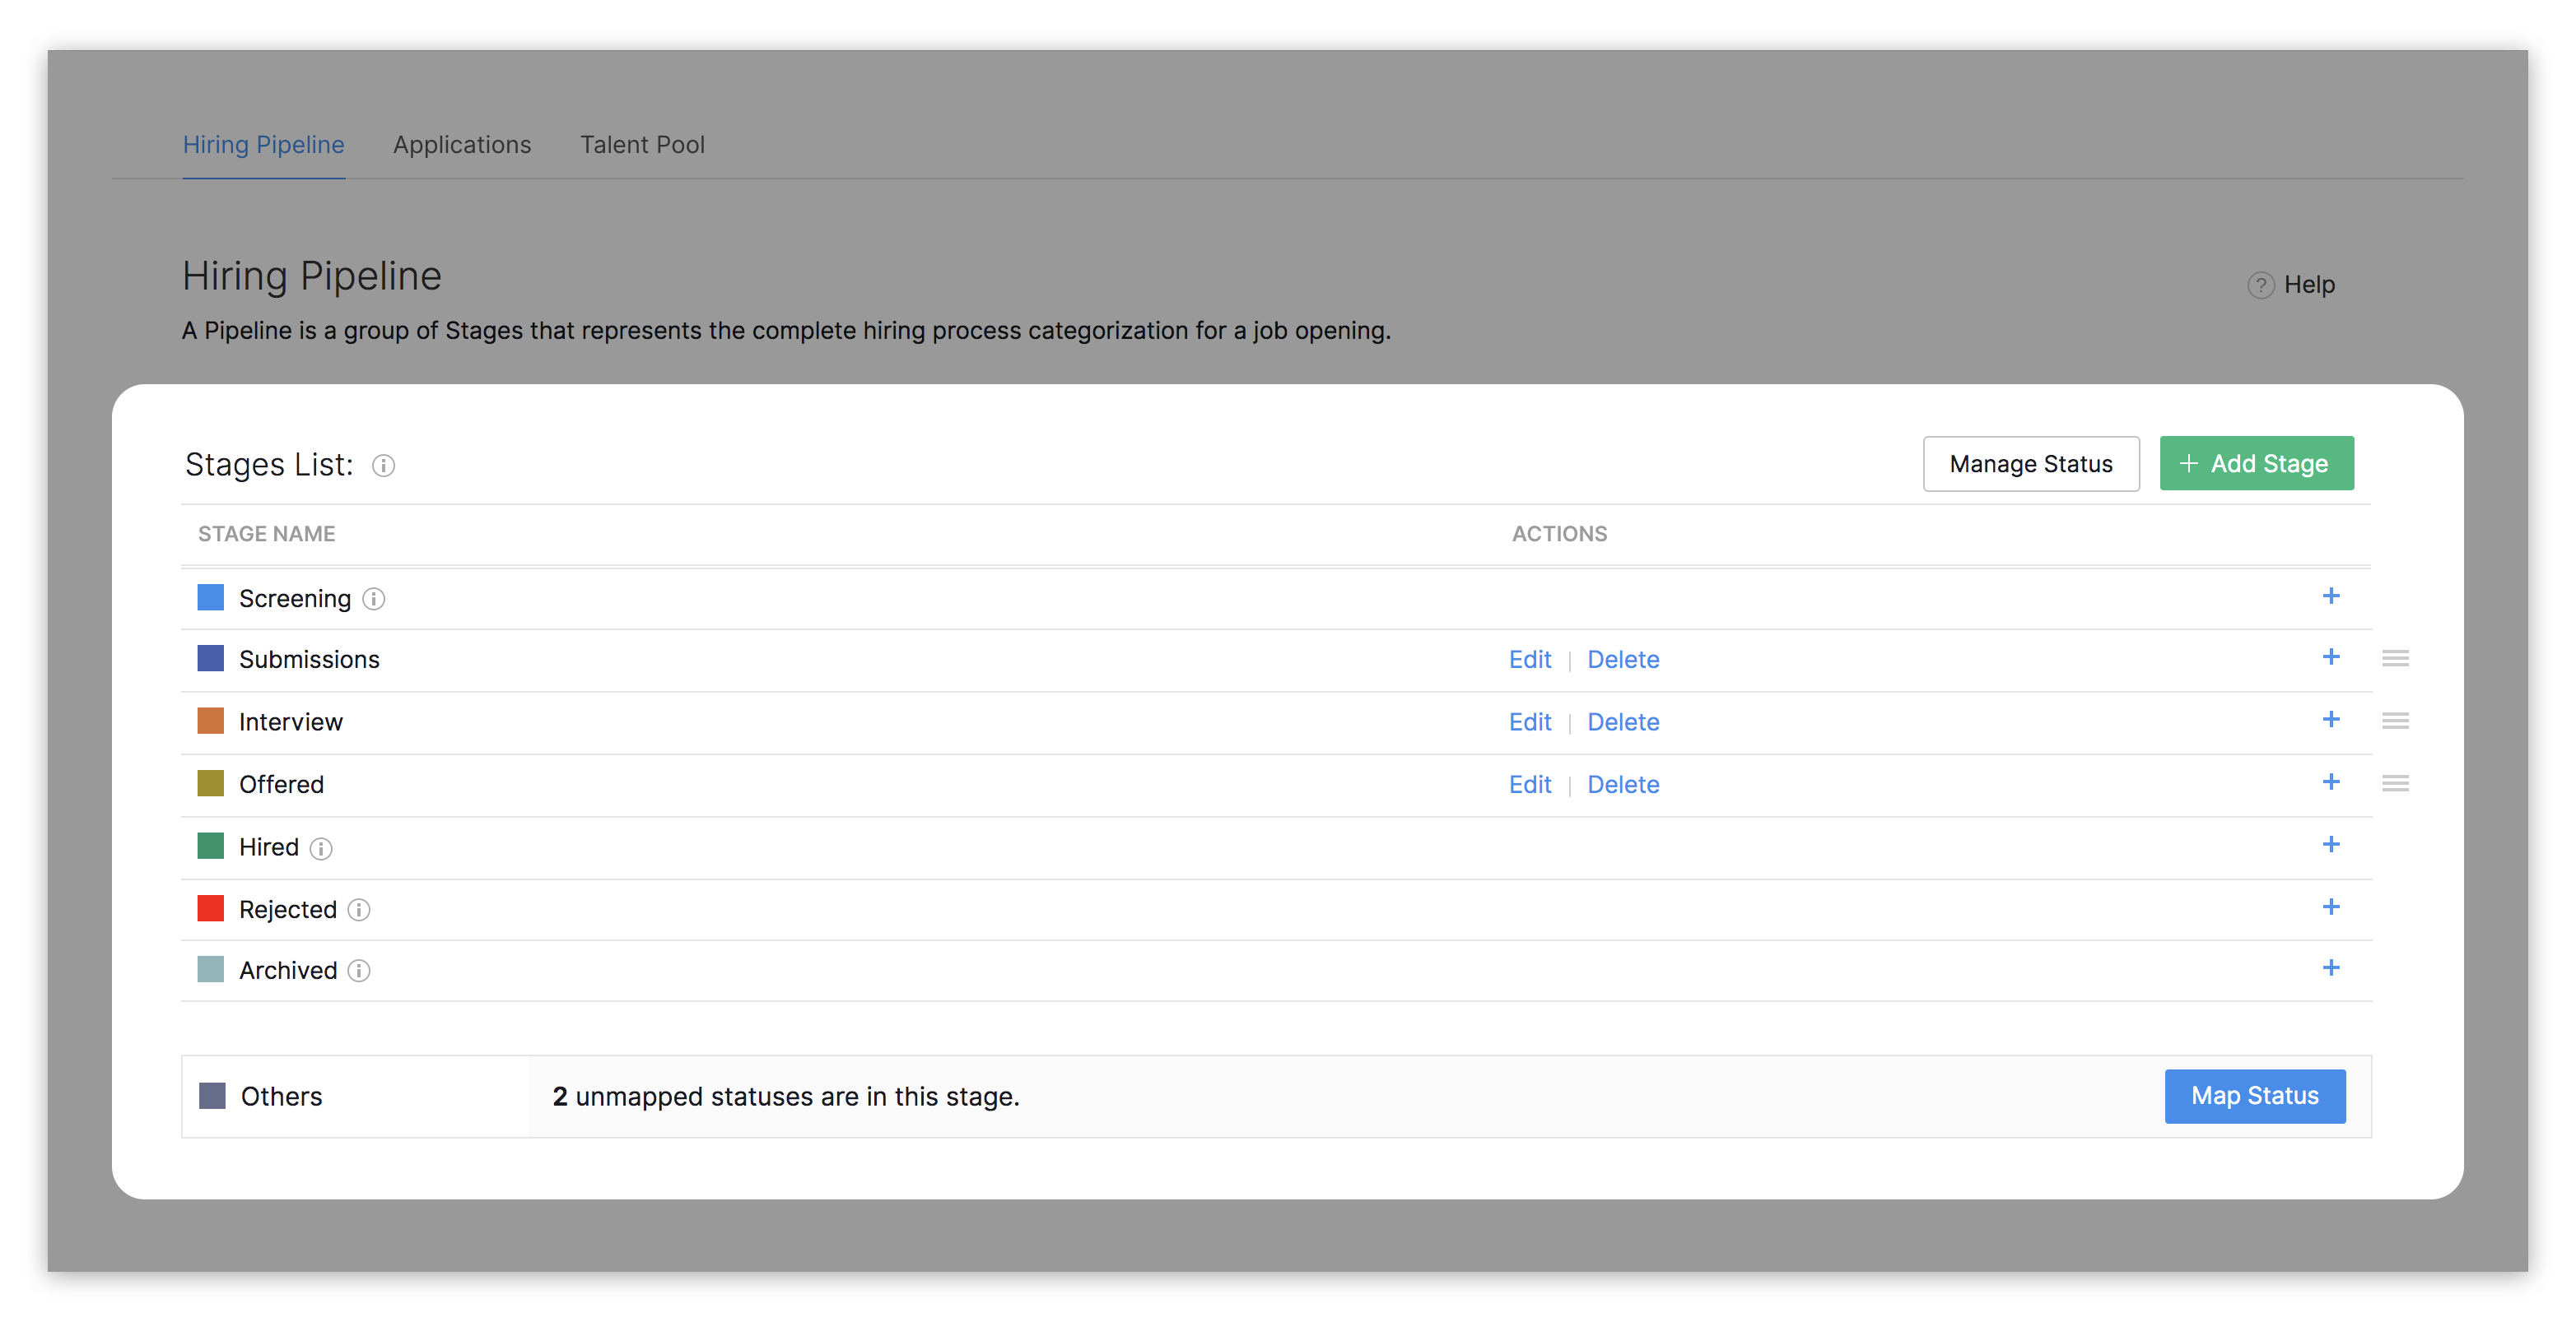
Task: Click the info icon next to Hired
Action: tap(321, 848)
